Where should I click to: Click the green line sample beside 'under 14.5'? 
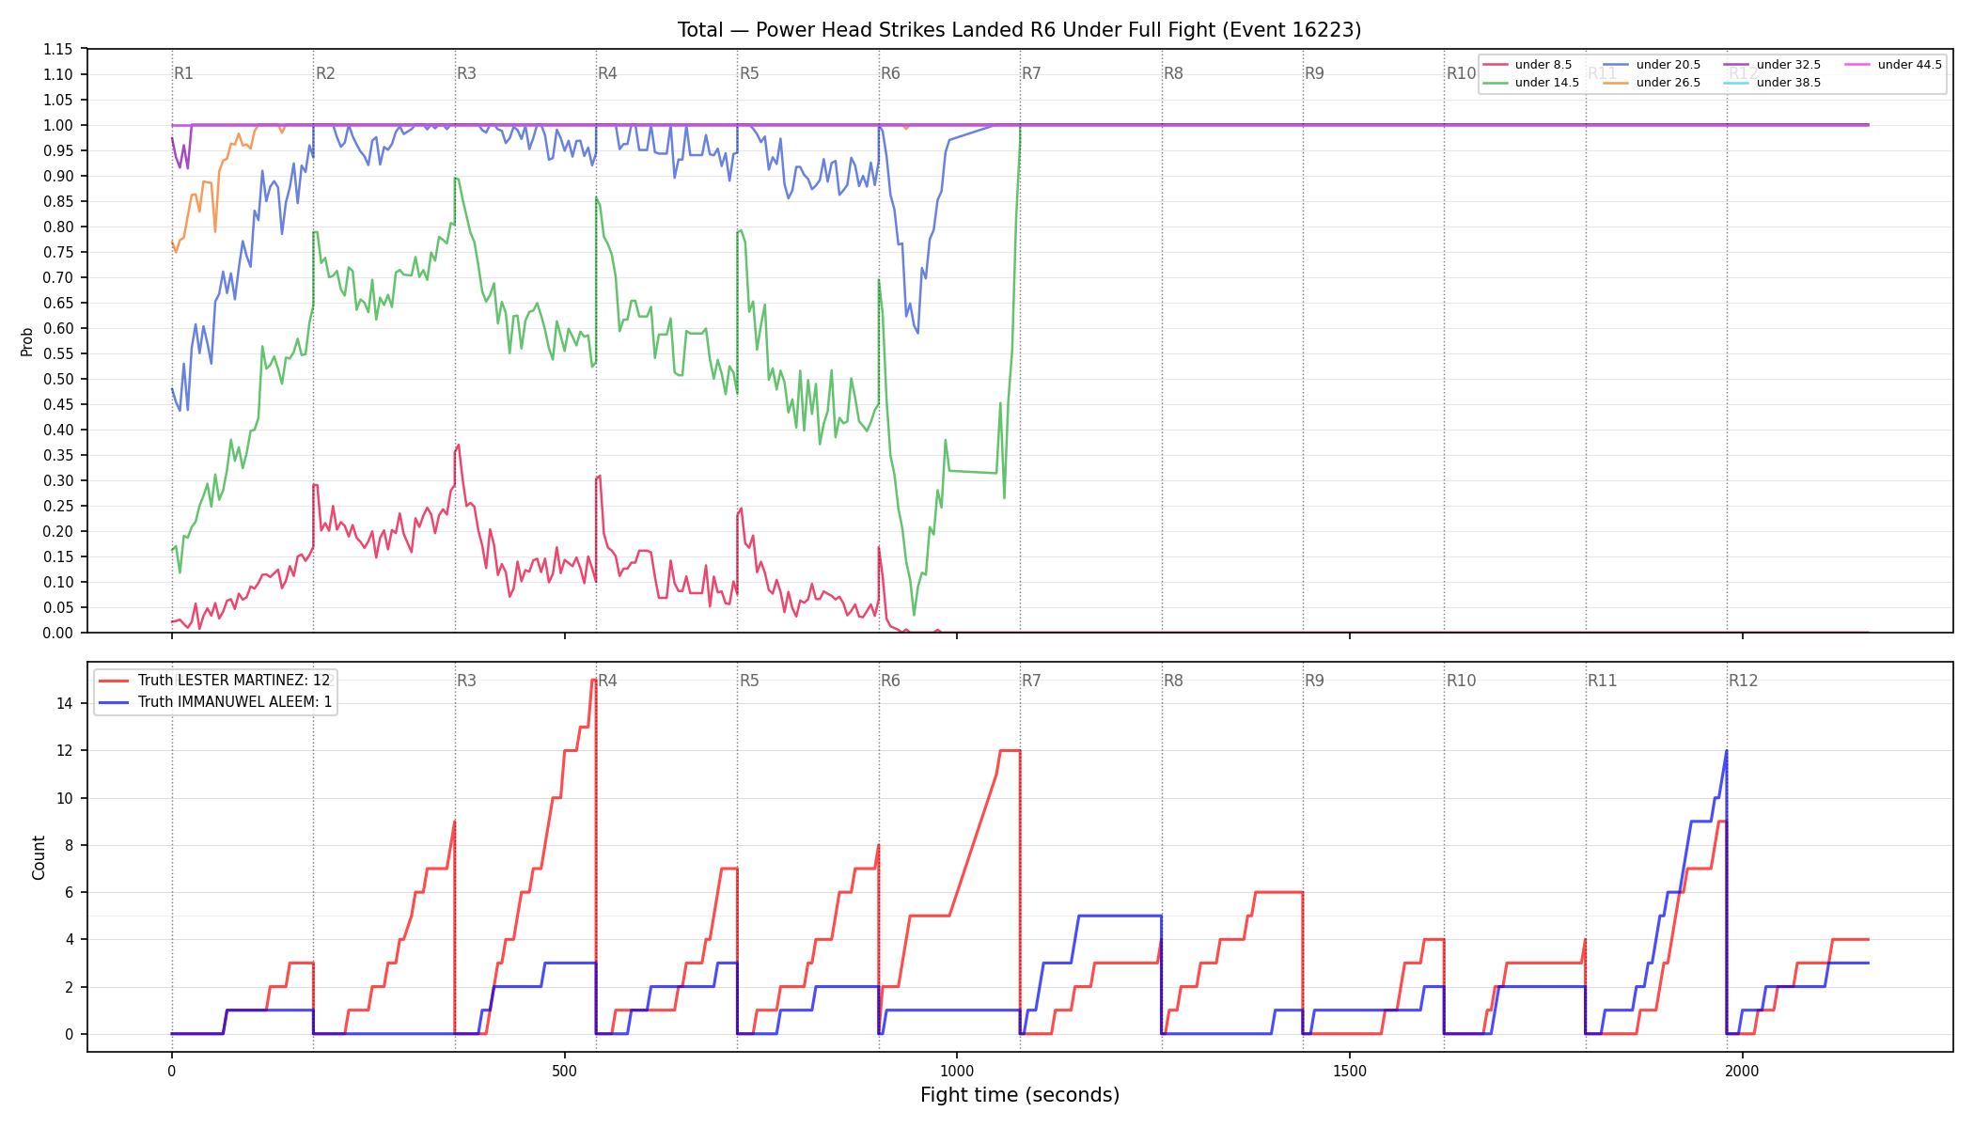1496,83
